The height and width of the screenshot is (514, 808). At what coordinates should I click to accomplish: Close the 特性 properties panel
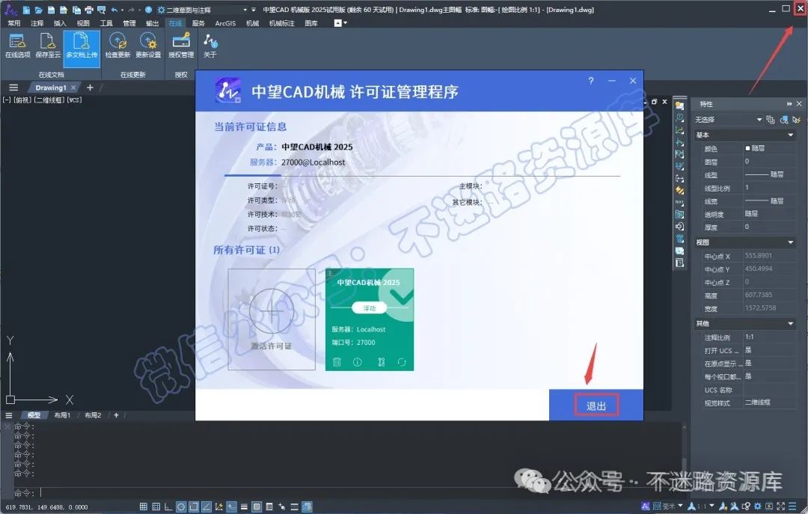(x=799, y=104)
